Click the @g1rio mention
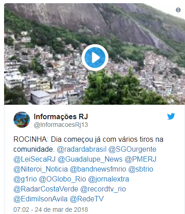 [25, 179]
